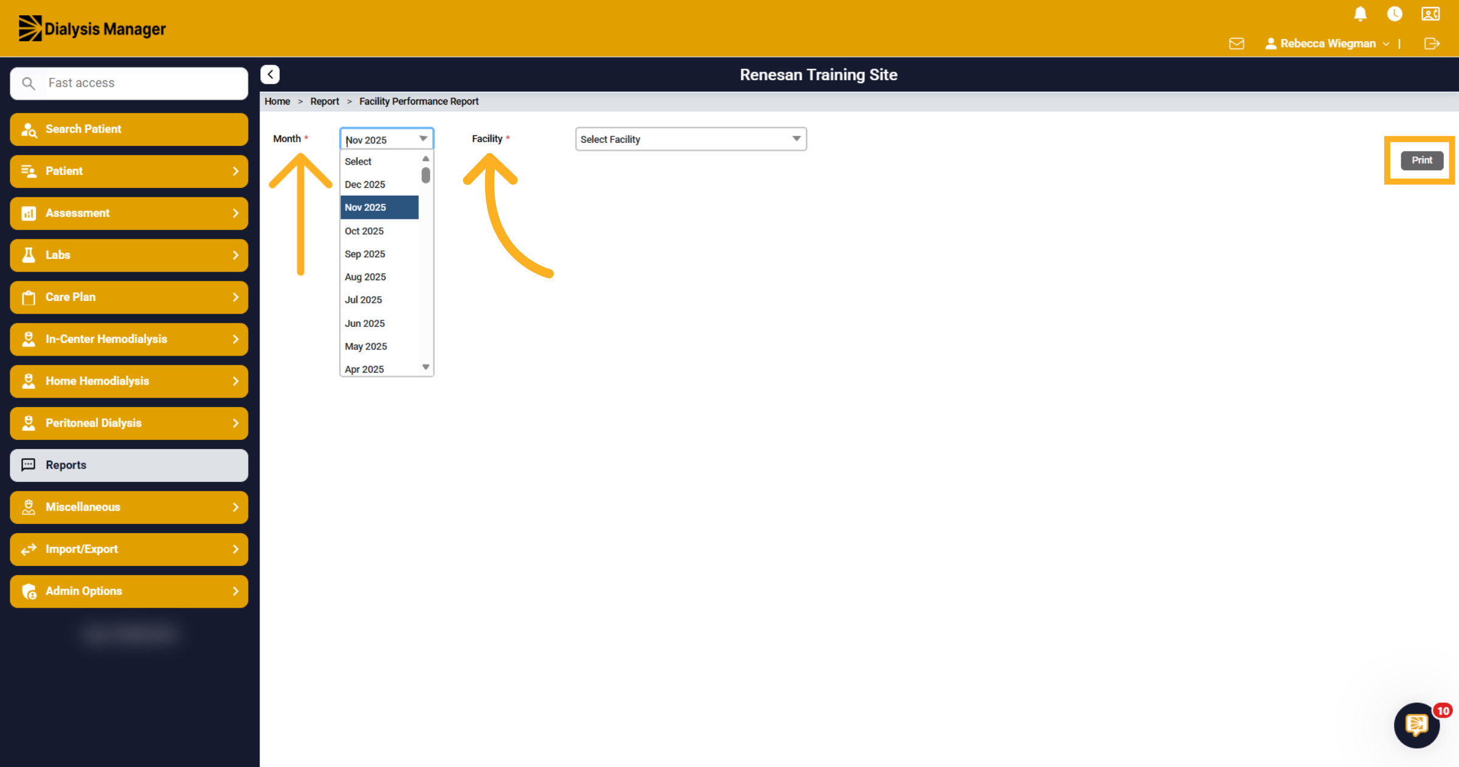Expand the Patient sidebar menu
This screenshot has width=1459, height=767.
click(x=129, y=171)
